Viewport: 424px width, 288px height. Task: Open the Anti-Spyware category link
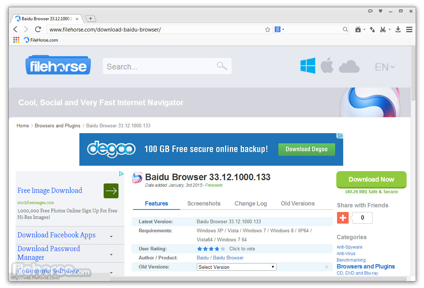[x=349, y=247]
